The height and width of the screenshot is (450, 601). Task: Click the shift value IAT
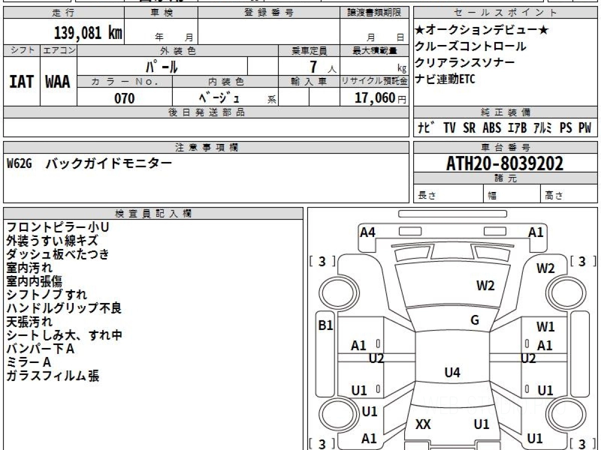point(22,81)
